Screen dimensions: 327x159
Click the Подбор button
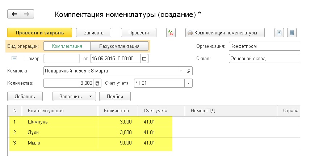pos(115,96)
